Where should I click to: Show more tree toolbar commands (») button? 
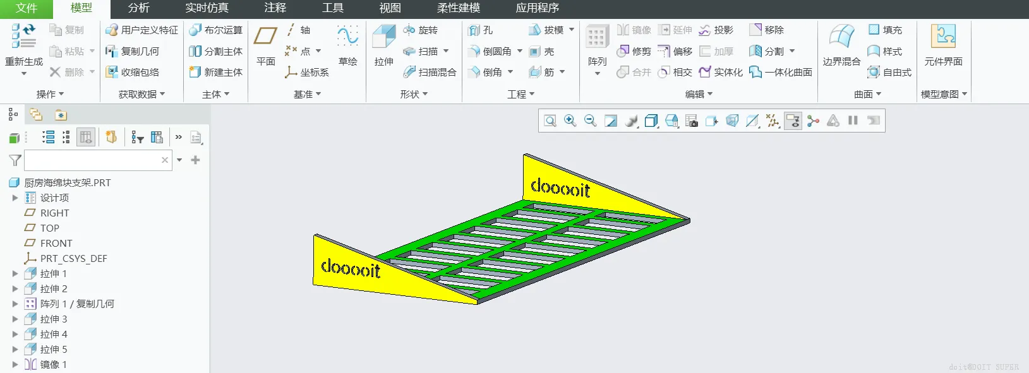pyautogui.click(x=179, y=137)
